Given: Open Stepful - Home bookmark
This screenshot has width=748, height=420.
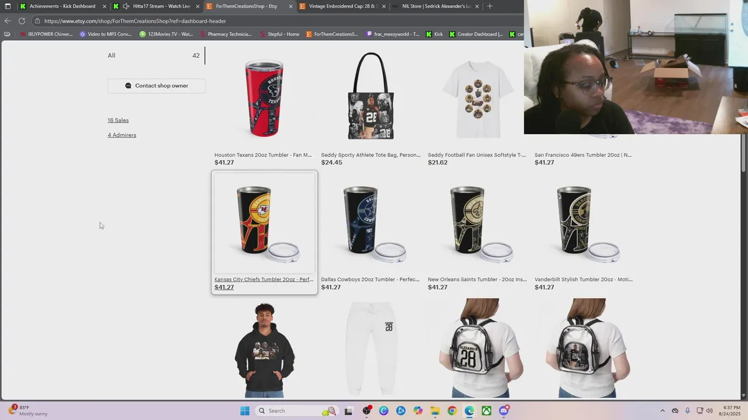Looking at the screenshot, I should pos(280,34).
